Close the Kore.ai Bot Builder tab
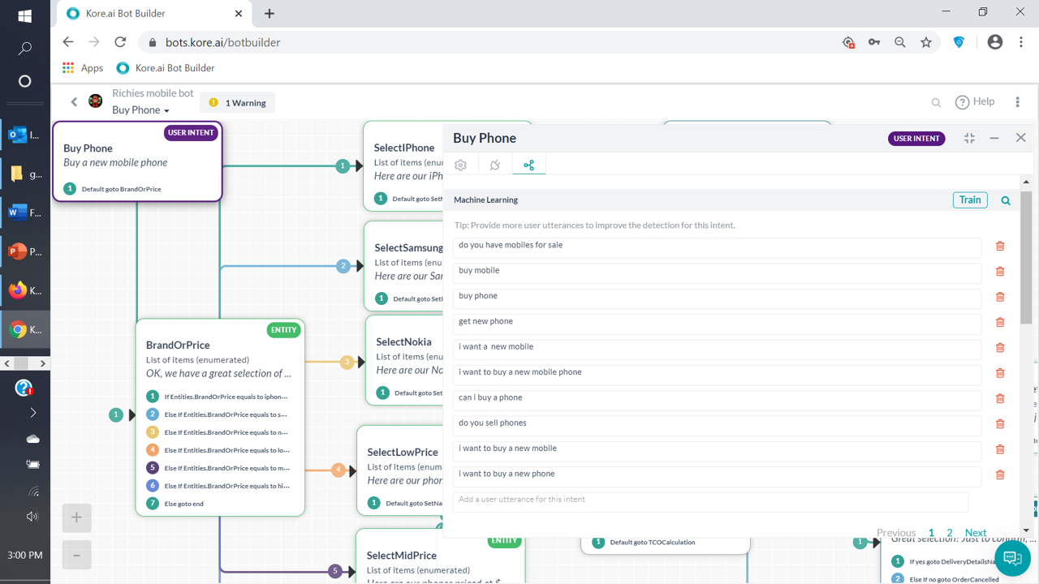Viewport: 1039px width, 584px height. pos(239,14)
